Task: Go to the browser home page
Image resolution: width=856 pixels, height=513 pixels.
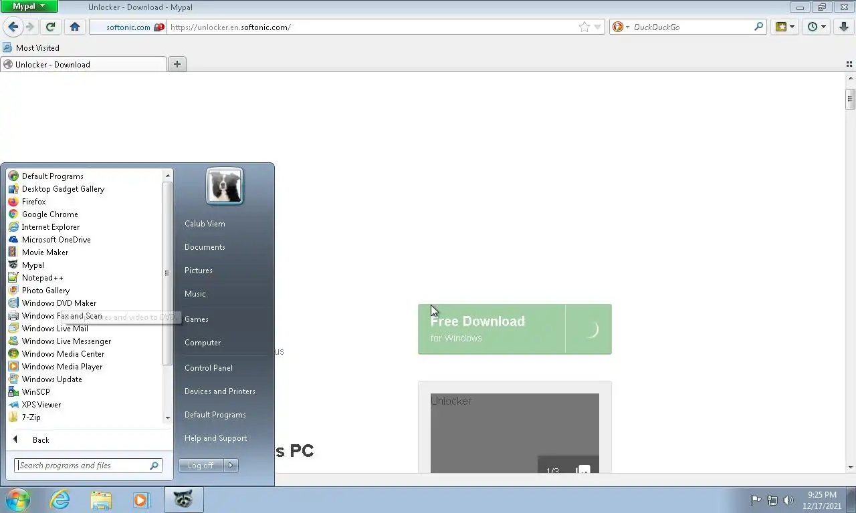Action: pyautogui.click(x=75, y=27)
